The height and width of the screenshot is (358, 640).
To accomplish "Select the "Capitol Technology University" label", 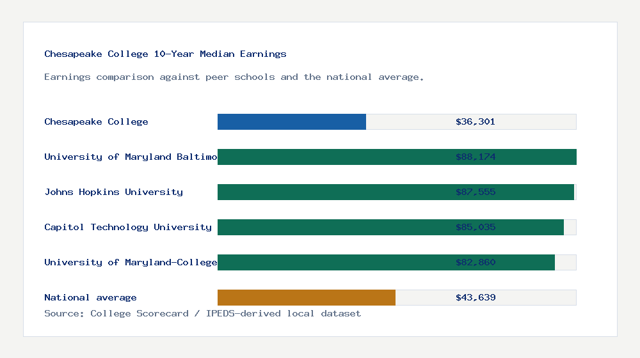I will [x=128, y=227].
